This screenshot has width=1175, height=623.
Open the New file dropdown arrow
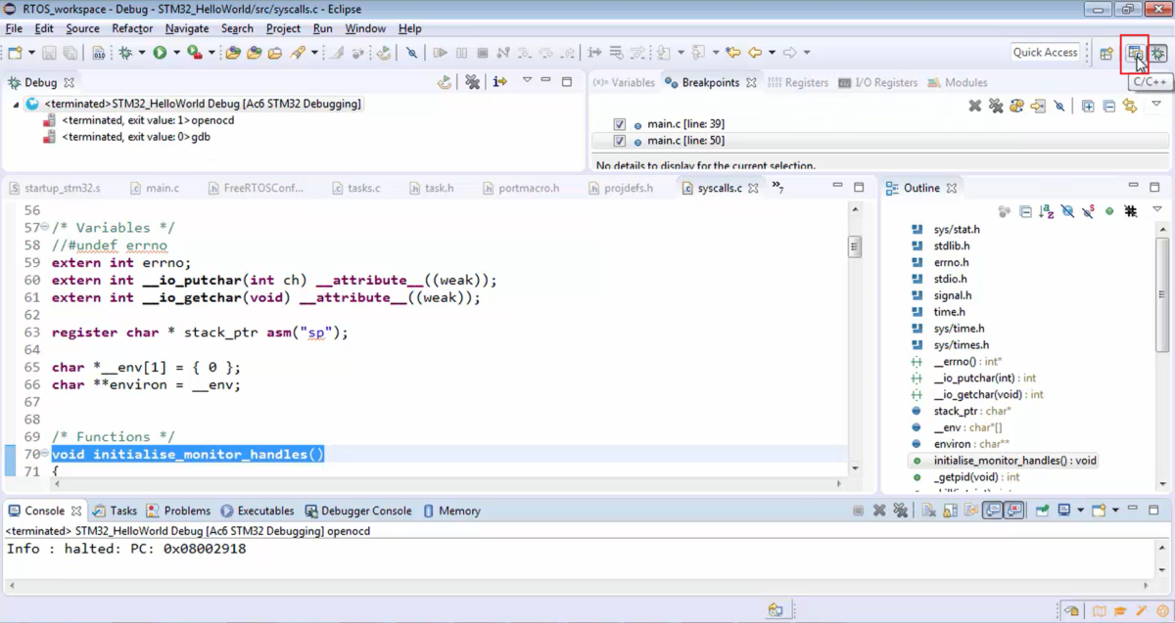click(31, 53)
